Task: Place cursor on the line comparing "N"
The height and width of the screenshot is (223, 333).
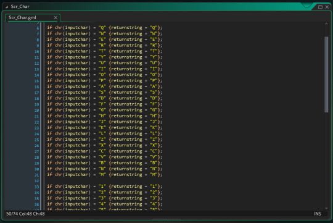Action: [x=104, y=169]
